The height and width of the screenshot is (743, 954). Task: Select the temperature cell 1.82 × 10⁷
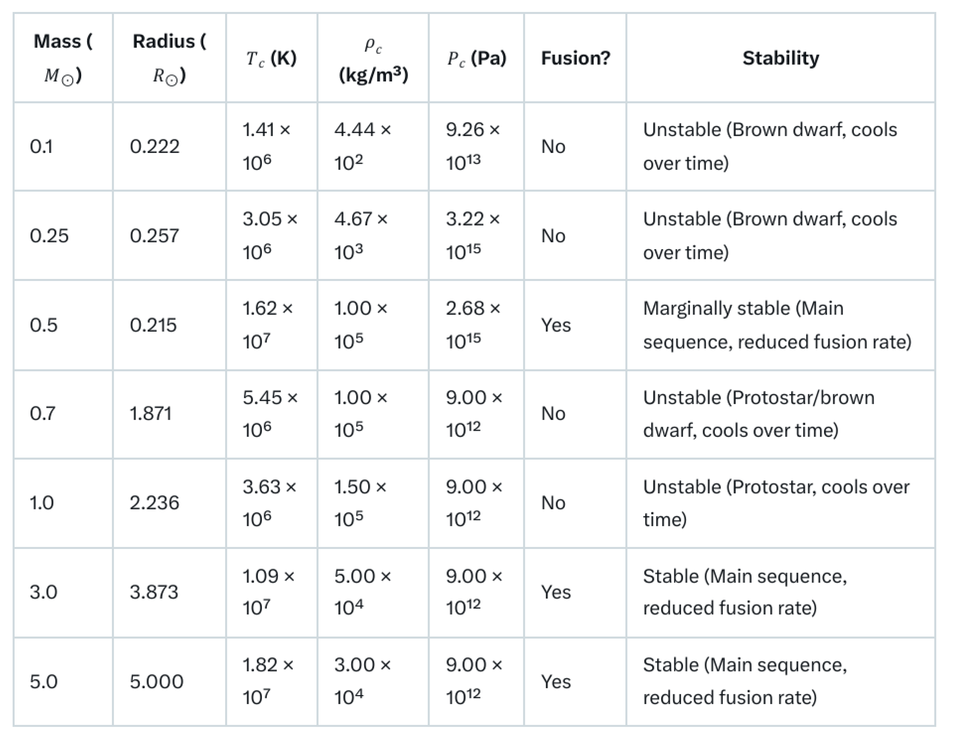268,680
